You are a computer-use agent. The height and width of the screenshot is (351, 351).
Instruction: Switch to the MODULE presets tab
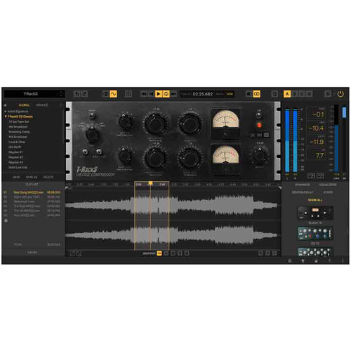coord(42,105)
